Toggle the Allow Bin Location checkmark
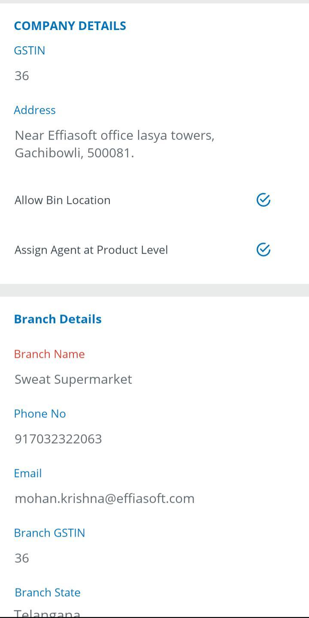The width and height of the screenshot is (309, 618). 263,200
